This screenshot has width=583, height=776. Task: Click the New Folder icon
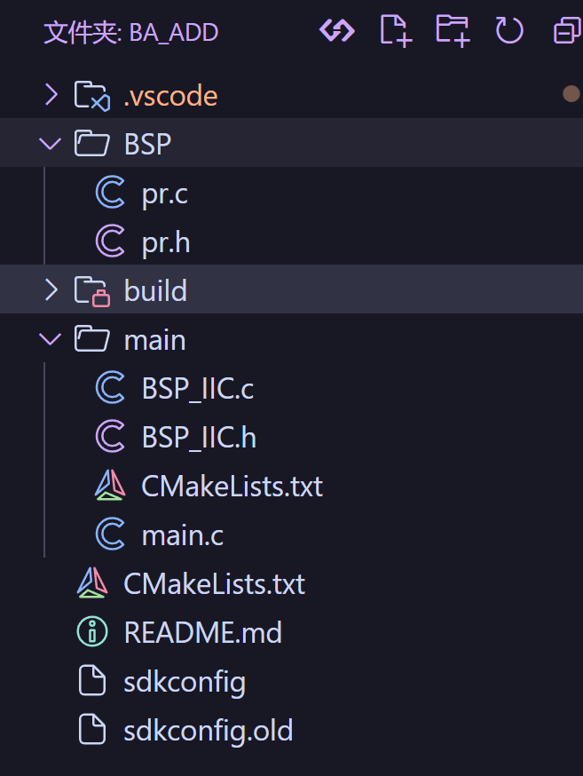pyautogui.click(x=453, y=31)
